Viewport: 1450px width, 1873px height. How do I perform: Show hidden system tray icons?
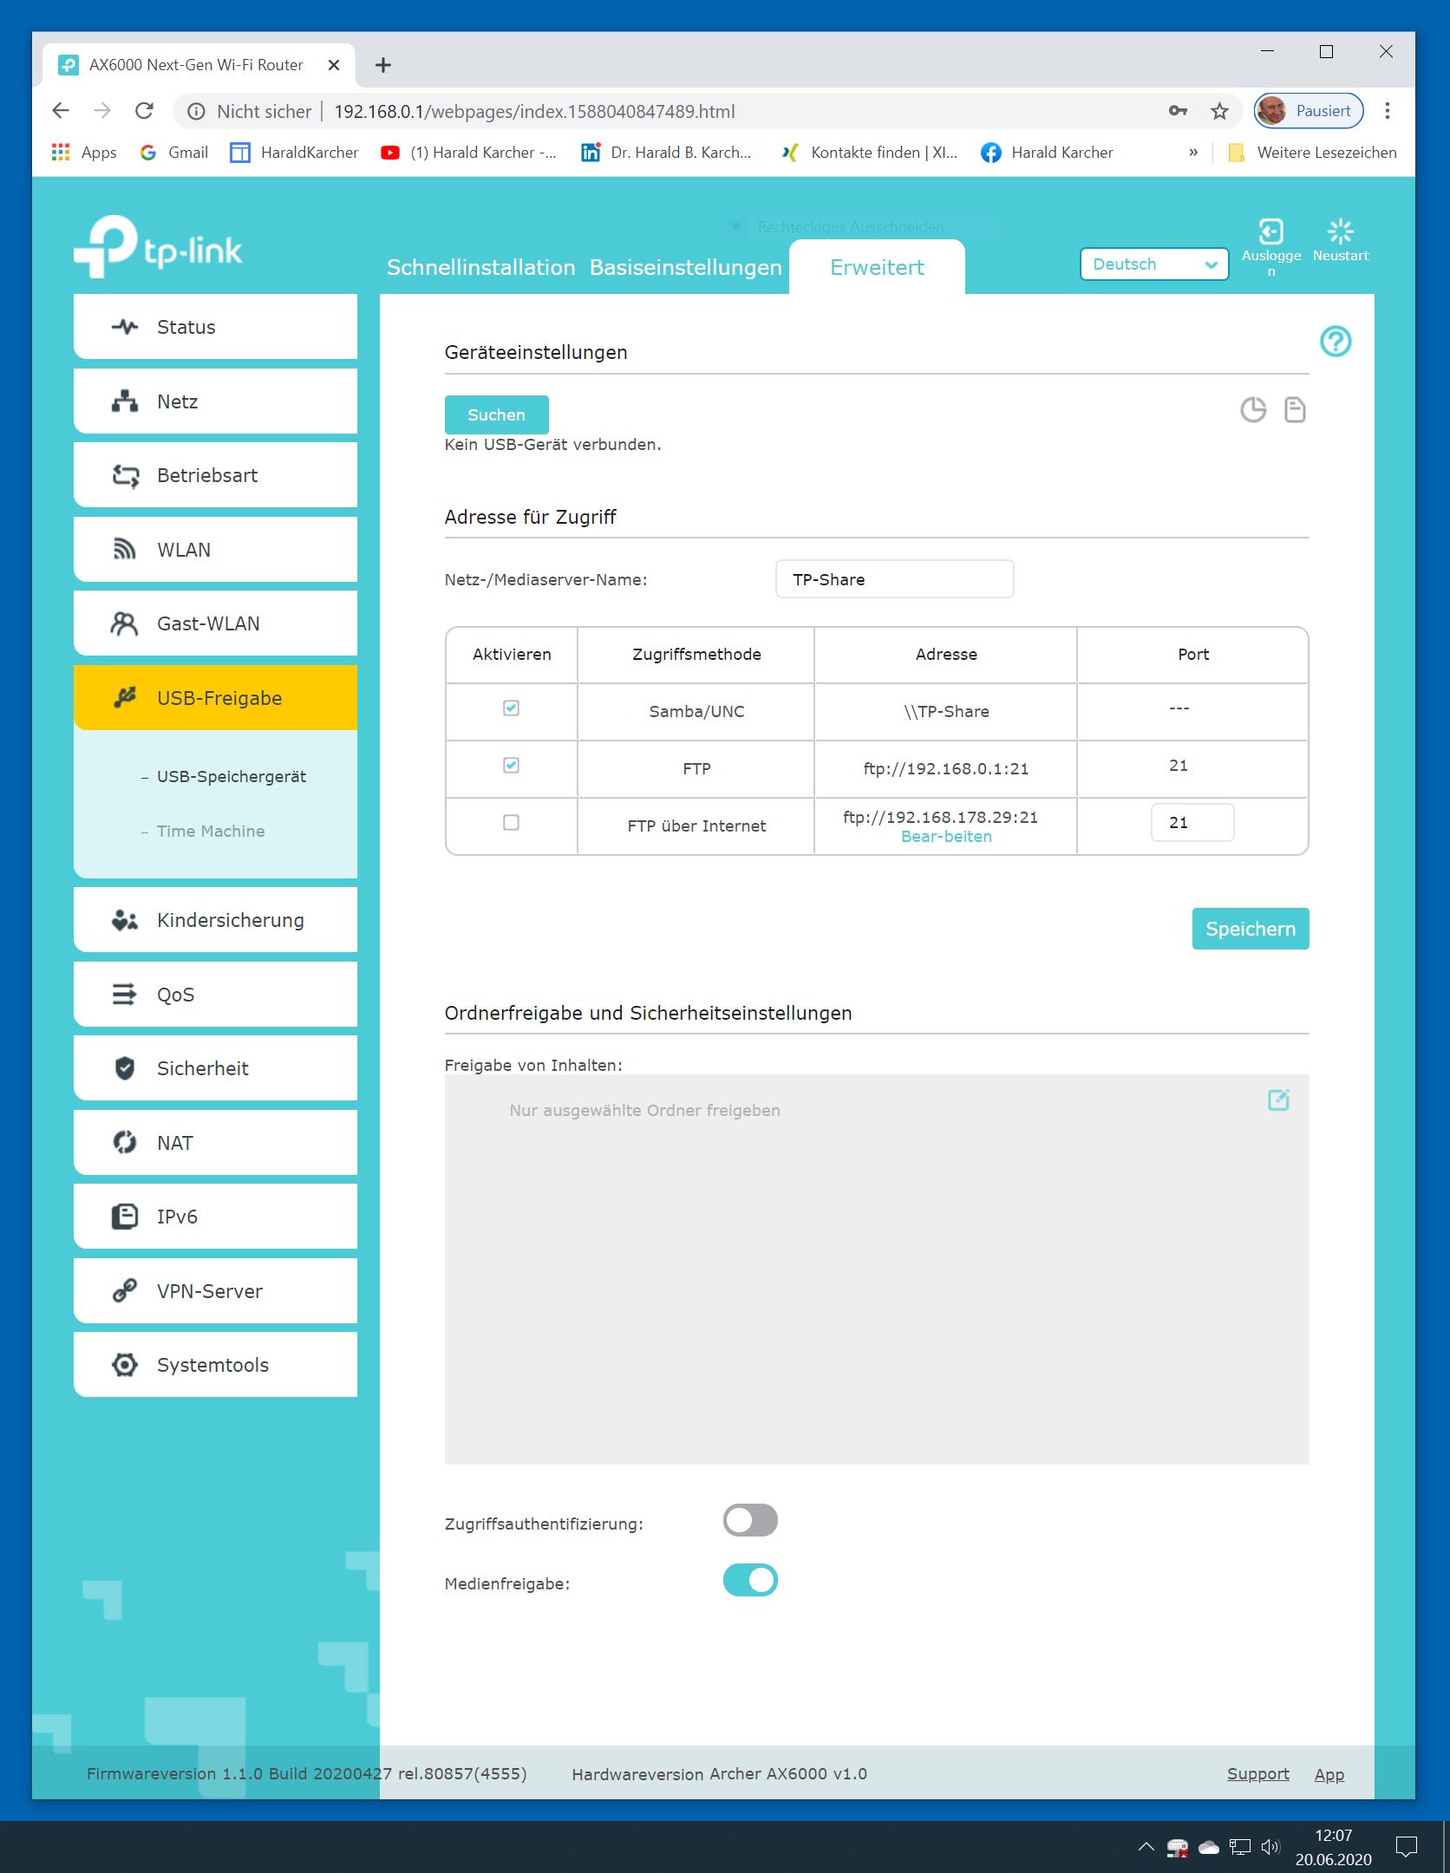tap(1146, 1847)
